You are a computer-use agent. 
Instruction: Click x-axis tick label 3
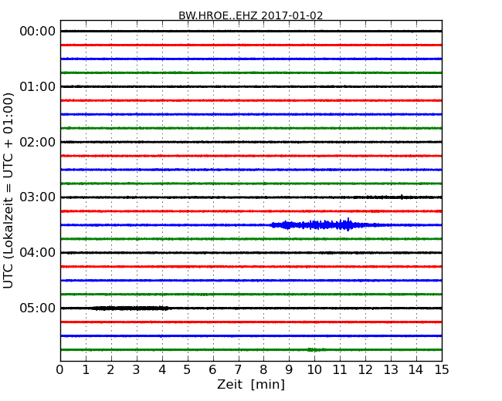coord(137,370)
